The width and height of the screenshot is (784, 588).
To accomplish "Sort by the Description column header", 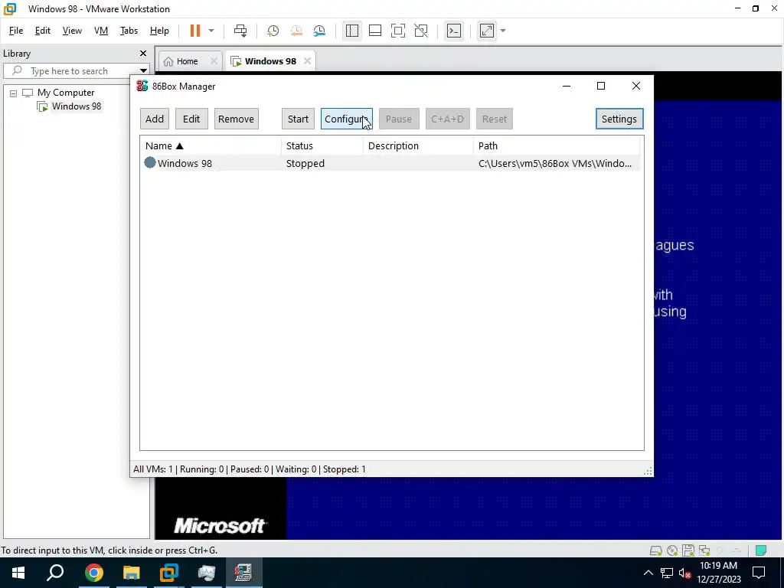I will pos(418,146).
